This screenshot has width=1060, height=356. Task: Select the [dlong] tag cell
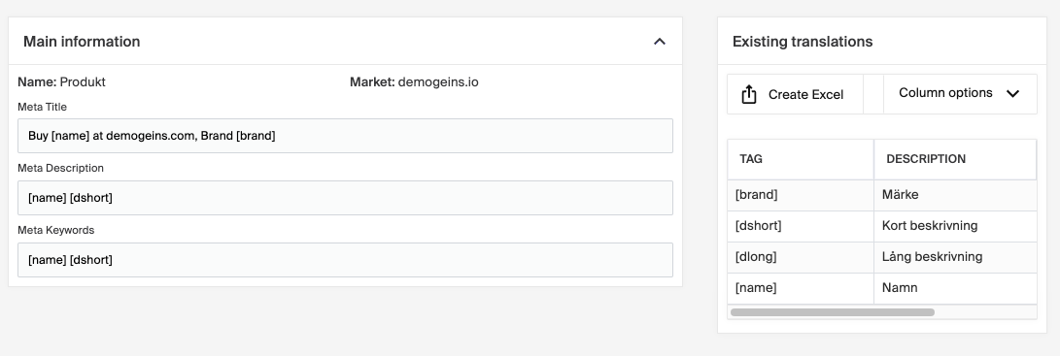click(x=801, y=257)
